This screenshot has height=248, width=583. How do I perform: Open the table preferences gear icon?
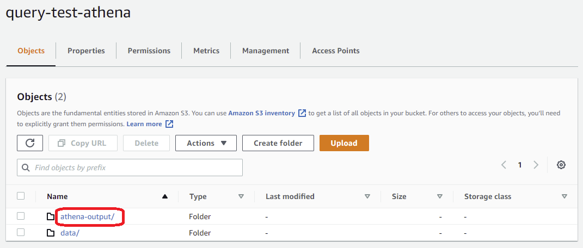pyautogui.click(x=561, y=165)
